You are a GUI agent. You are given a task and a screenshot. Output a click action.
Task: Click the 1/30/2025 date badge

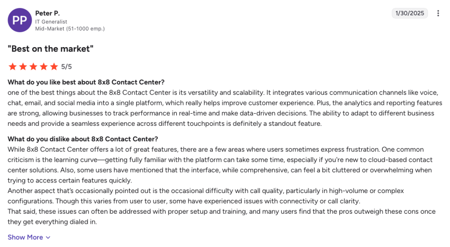409,13
